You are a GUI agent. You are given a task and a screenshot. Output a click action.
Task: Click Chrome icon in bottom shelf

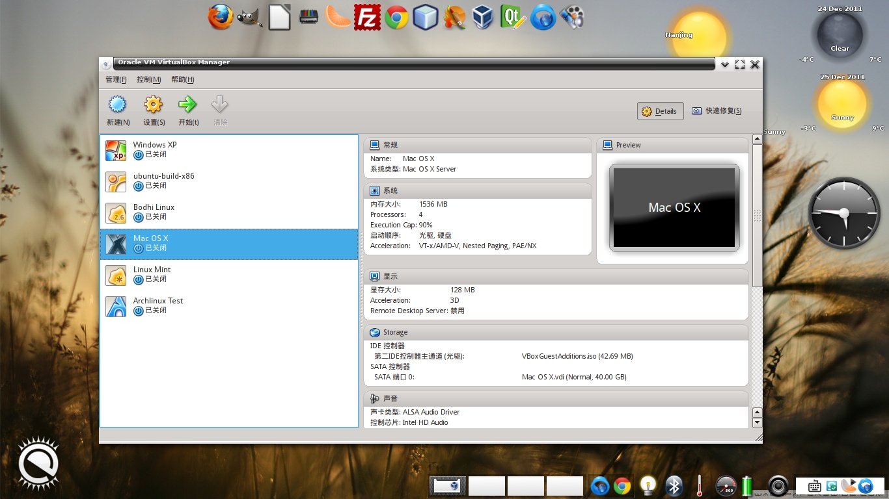[622, 485]
